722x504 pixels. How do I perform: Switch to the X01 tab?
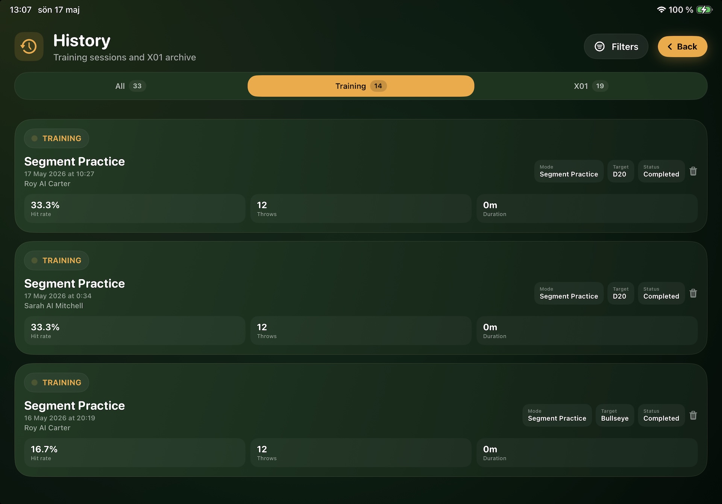pyautogui.click(x=591, y=86)
